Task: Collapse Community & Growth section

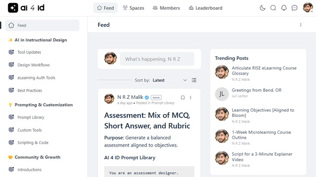Action: [x=38, y=157]
